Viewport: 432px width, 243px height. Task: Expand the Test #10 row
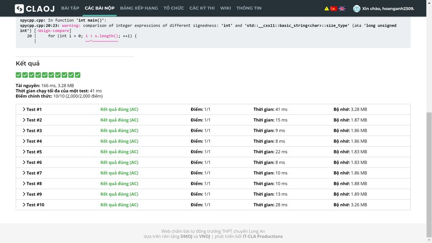tap(213, 205)
